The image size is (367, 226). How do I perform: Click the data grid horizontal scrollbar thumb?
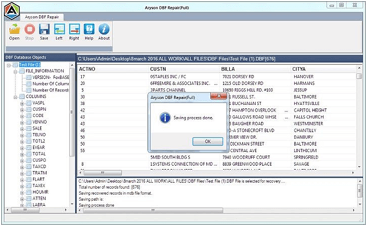tap(103, 173)
